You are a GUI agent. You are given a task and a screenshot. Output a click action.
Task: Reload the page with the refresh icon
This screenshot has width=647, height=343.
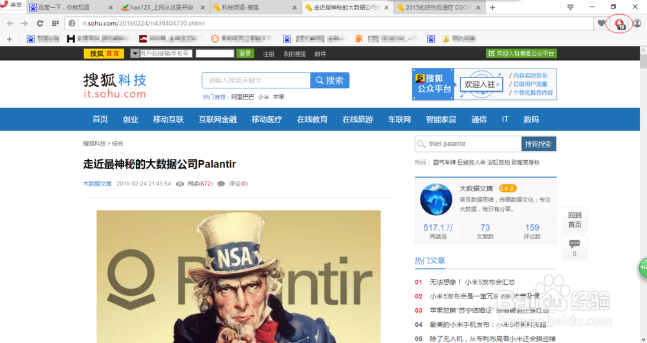click(39, 23)
